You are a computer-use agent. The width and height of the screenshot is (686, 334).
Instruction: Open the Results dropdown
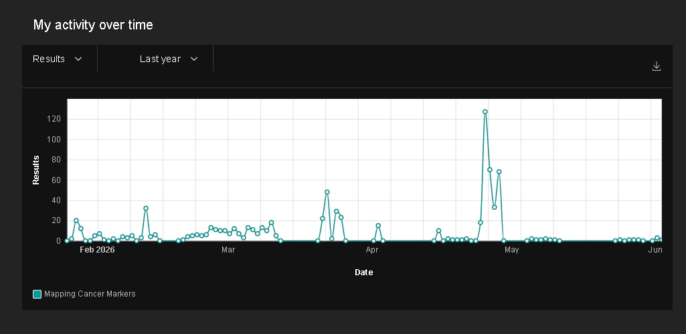pyautogui.click(x=58, y=59)
